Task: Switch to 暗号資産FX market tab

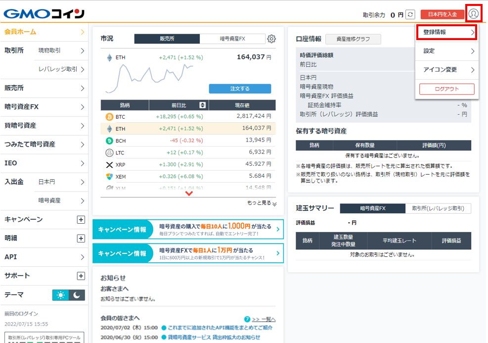Action: coord(232,39)
